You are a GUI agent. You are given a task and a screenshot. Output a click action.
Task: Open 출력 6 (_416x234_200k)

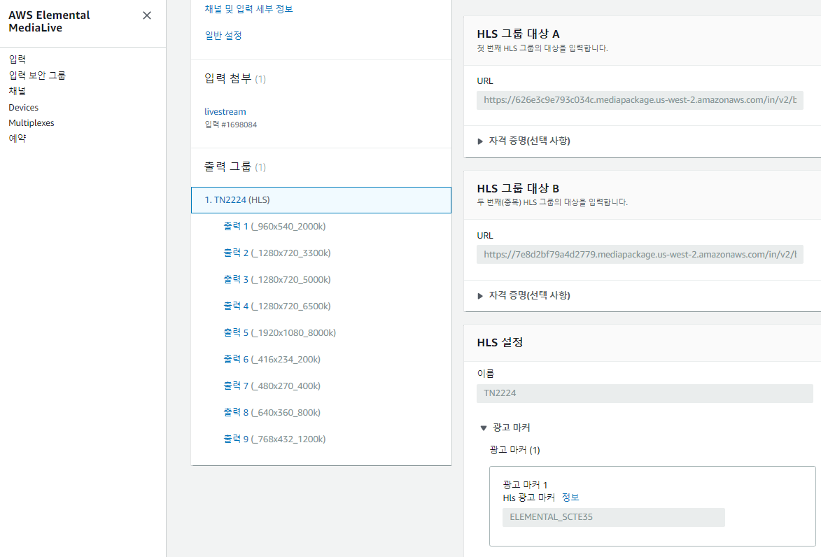(272, 360)
